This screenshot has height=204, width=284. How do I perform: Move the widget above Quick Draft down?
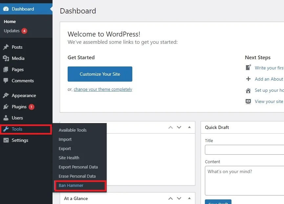pyautogui.click(x=179, y=127)
